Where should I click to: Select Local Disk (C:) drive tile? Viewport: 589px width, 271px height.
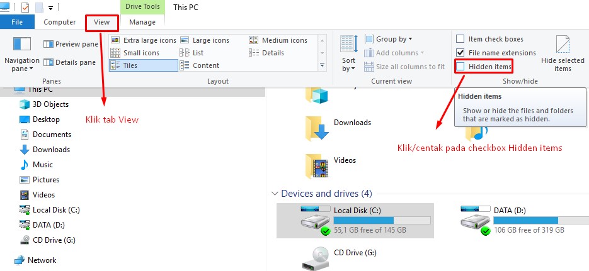coord(355,221)
